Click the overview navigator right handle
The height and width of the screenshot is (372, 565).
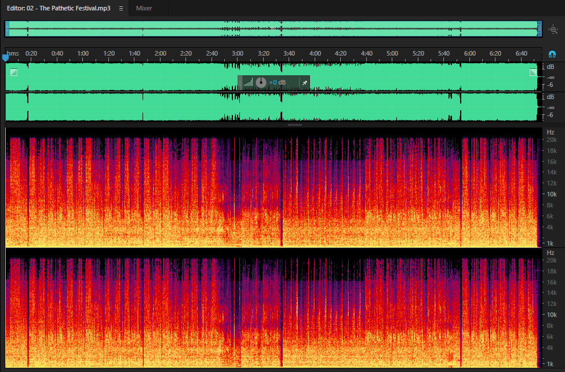point(540,29)
